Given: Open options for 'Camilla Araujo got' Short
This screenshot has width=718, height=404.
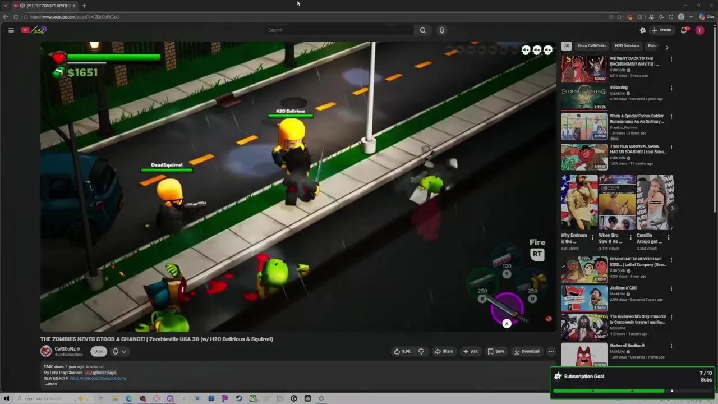Looking at the screenshot, I should [668, 237].
